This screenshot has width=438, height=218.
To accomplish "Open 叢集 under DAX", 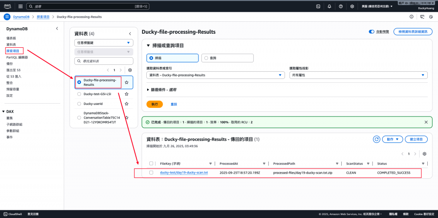I will coord(9,118).
